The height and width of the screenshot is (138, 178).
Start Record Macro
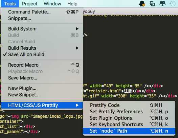coord(42,65)
